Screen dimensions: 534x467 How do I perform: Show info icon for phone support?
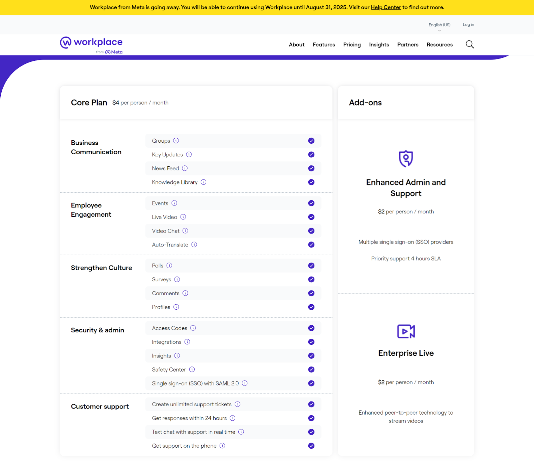(223, 446)
